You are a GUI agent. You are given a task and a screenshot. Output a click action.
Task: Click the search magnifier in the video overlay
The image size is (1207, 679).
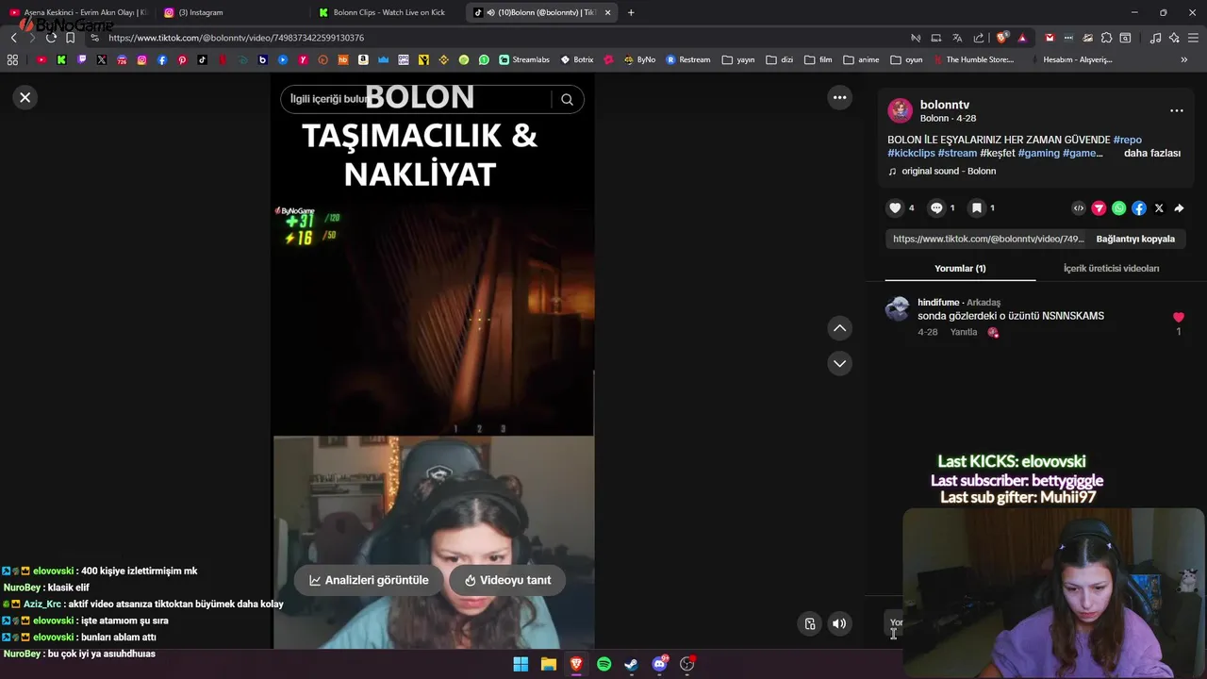tap(567, 99)
